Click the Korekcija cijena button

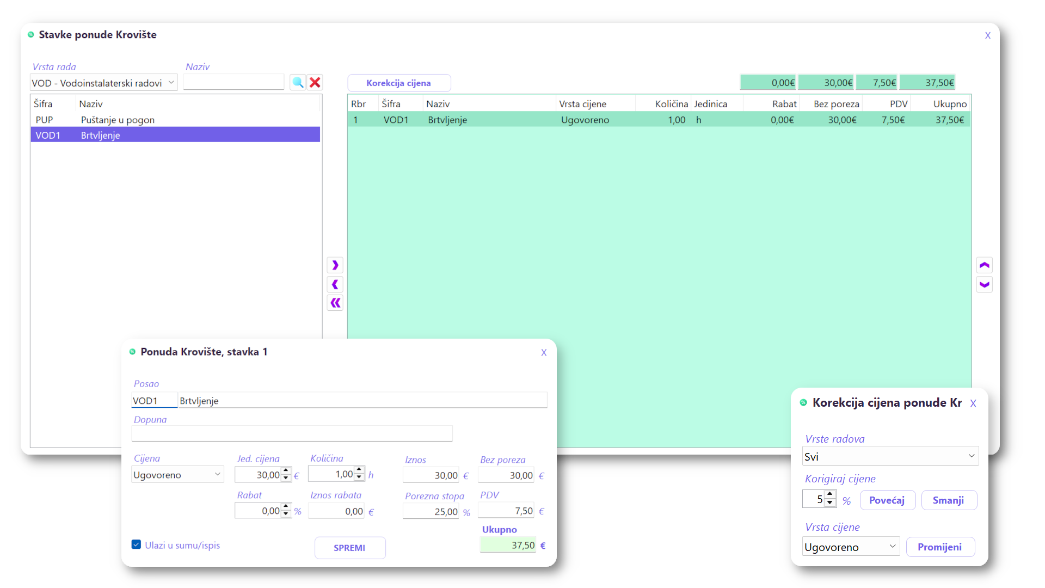click(x=398, y=83)
